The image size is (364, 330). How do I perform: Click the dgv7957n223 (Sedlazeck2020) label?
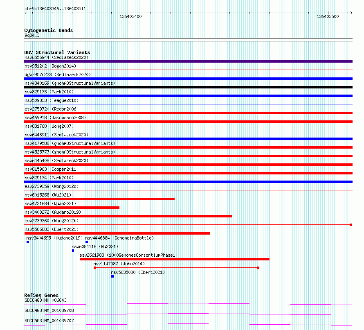(58, 75)
